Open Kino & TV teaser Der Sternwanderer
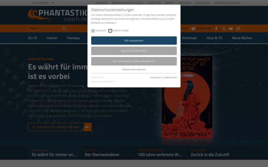 pos(107,153)
